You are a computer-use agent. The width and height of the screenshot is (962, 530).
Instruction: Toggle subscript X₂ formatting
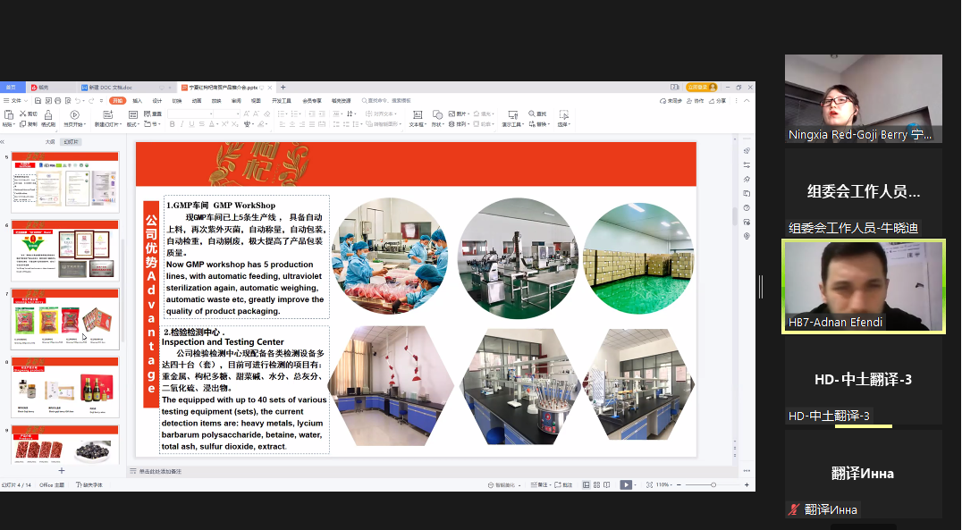pyautogui.click(x=234, y=124)
